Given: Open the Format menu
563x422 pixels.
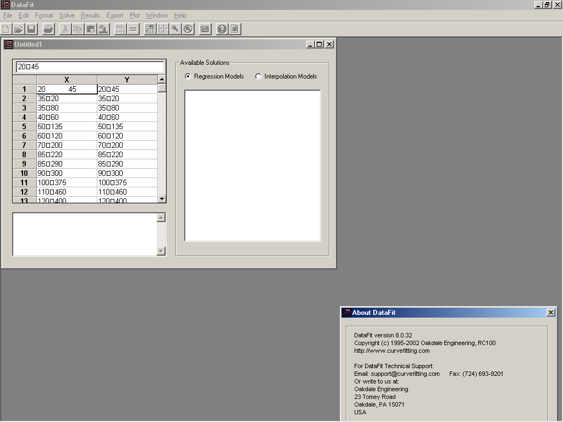Looking at the screenshot, I should pos(44,15).
